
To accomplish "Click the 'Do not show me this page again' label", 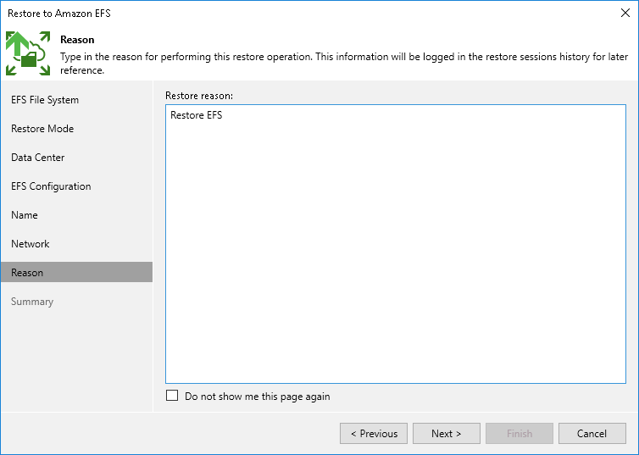I will [257, 397].
